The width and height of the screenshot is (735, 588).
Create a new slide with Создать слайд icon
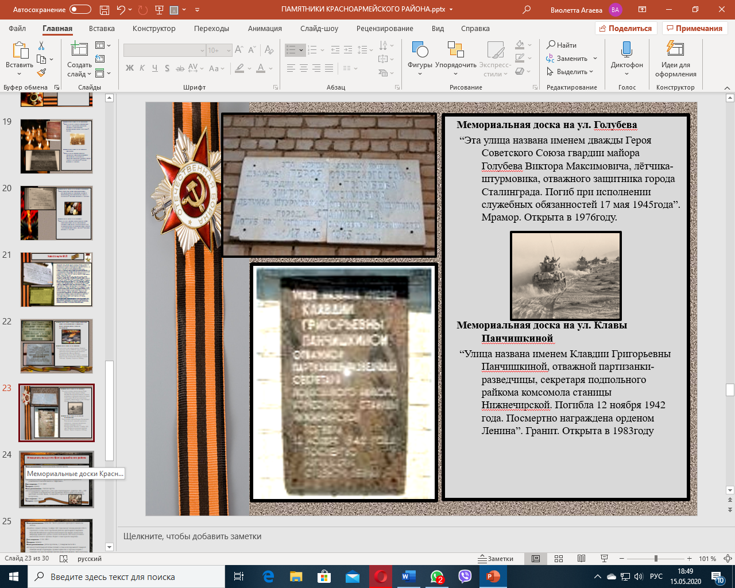click(x=79, y=51)
